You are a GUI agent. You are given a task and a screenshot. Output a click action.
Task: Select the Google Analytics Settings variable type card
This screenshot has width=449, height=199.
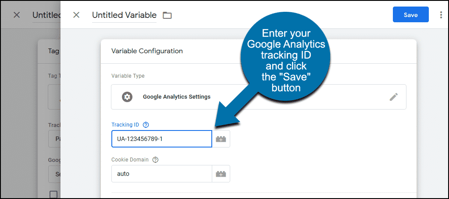[x=259, y=97]
